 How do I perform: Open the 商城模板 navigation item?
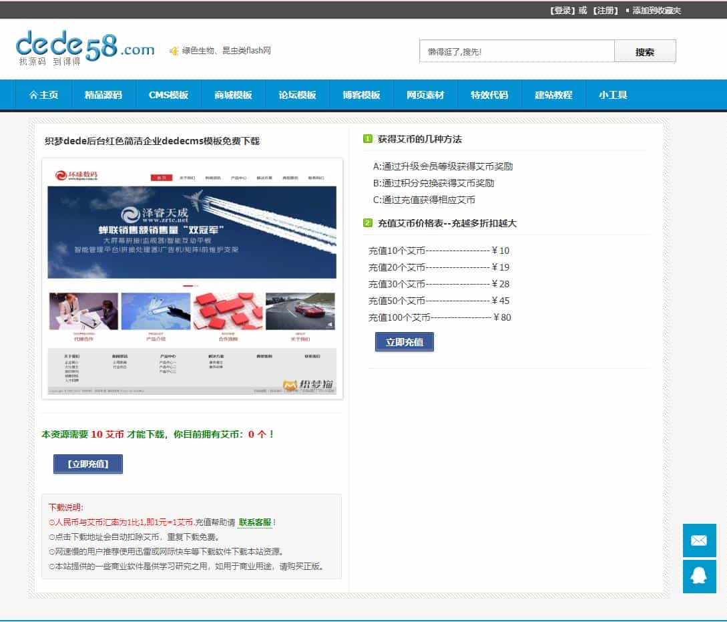(232, 94)
